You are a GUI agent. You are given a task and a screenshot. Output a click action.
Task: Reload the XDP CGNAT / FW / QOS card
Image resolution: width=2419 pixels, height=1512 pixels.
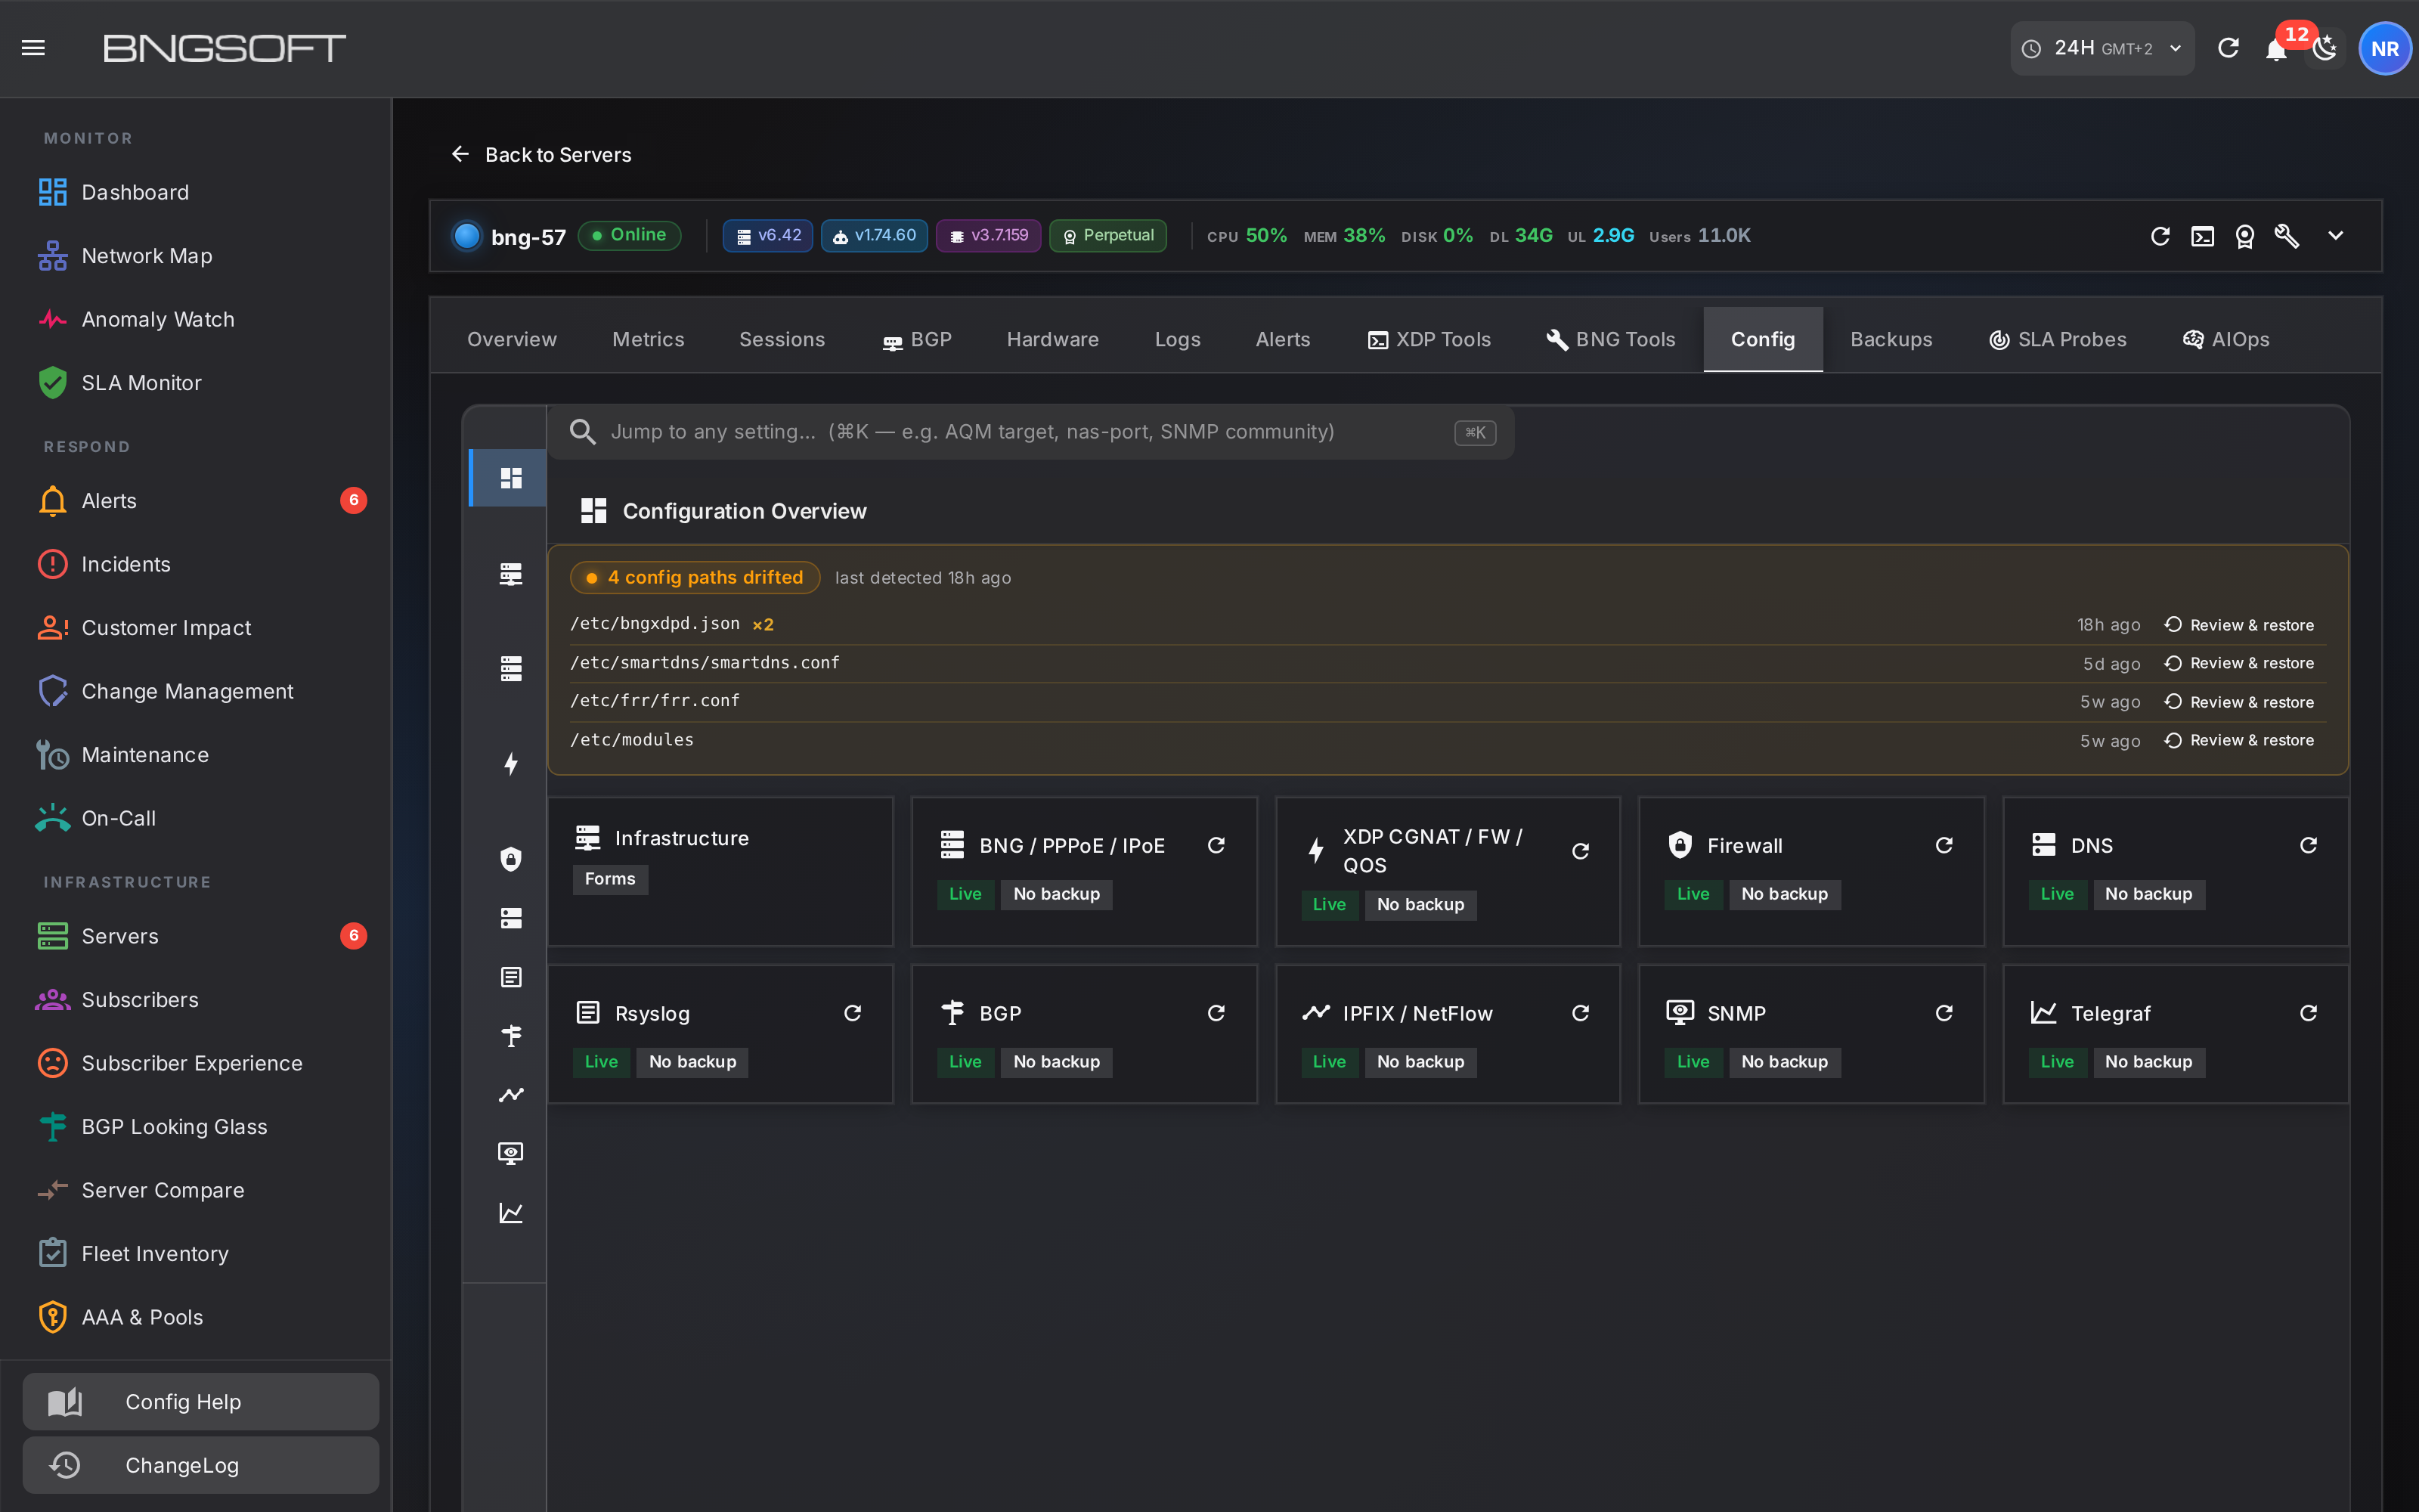point(1581,851)
